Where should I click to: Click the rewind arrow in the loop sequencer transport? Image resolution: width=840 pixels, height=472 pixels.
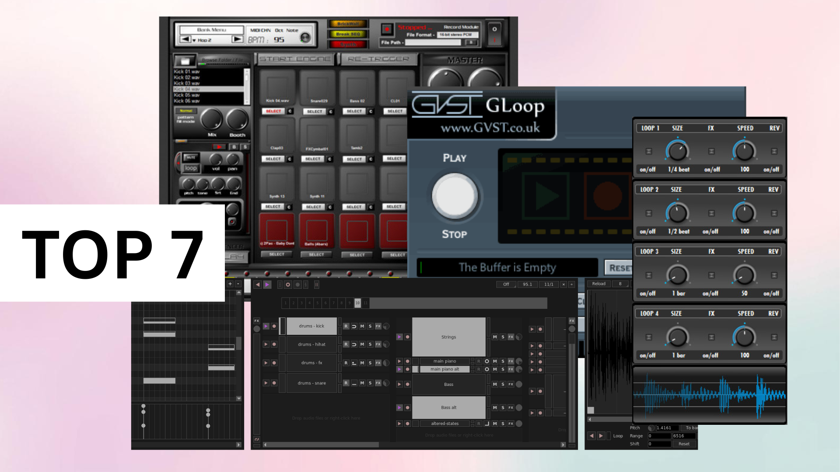click(x=258, y=285)
